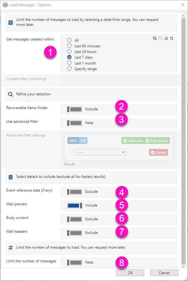
Task: Select the Last 24 hours radio option
Action: point(69,52)
